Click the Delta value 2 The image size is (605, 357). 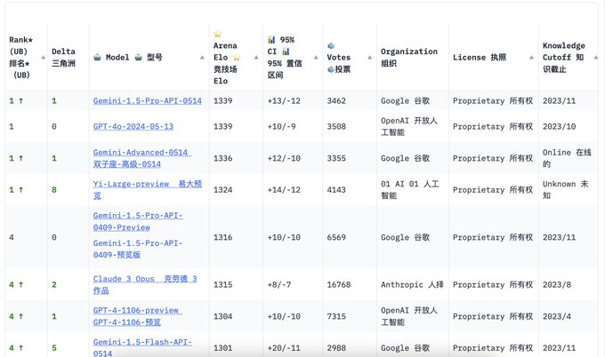54,284
